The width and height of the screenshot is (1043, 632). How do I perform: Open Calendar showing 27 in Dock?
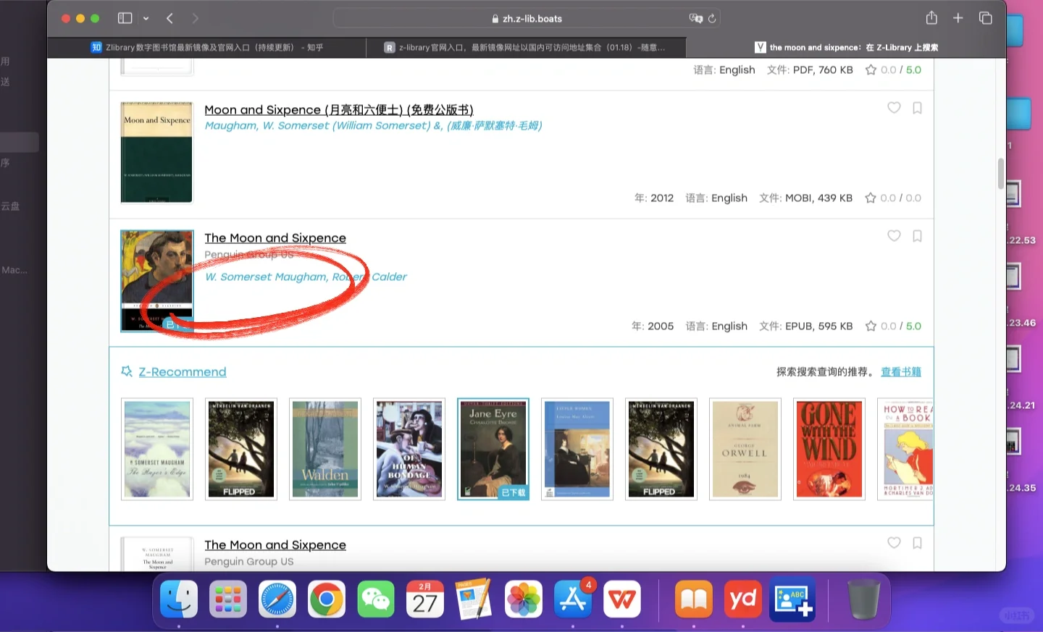click(x=425, y=599)
